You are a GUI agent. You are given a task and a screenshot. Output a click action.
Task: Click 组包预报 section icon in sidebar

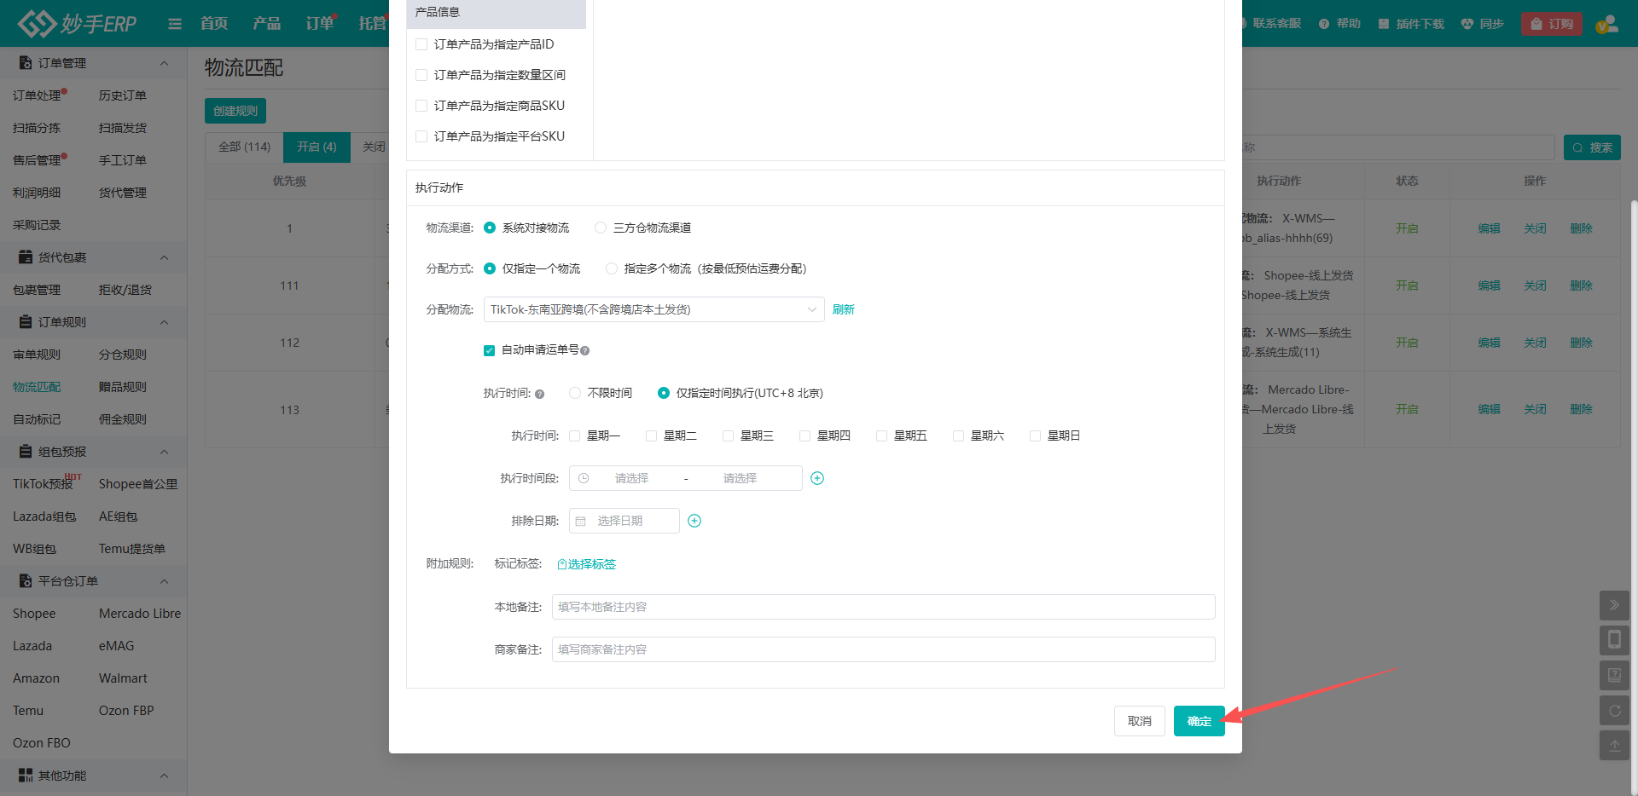pos(26,452)
